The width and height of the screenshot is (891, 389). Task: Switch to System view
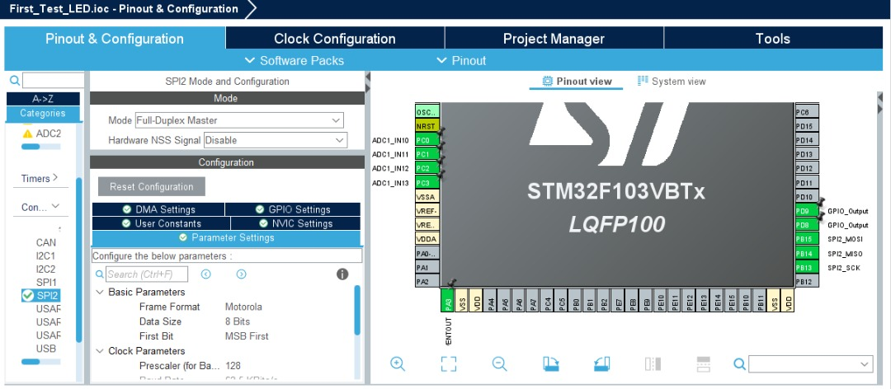coord(672,82)
